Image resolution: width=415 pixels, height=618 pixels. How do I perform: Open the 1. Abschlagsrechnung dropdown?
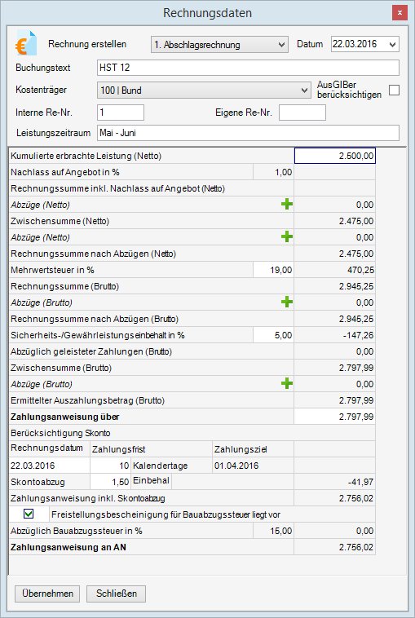click(x=219, y=45)
